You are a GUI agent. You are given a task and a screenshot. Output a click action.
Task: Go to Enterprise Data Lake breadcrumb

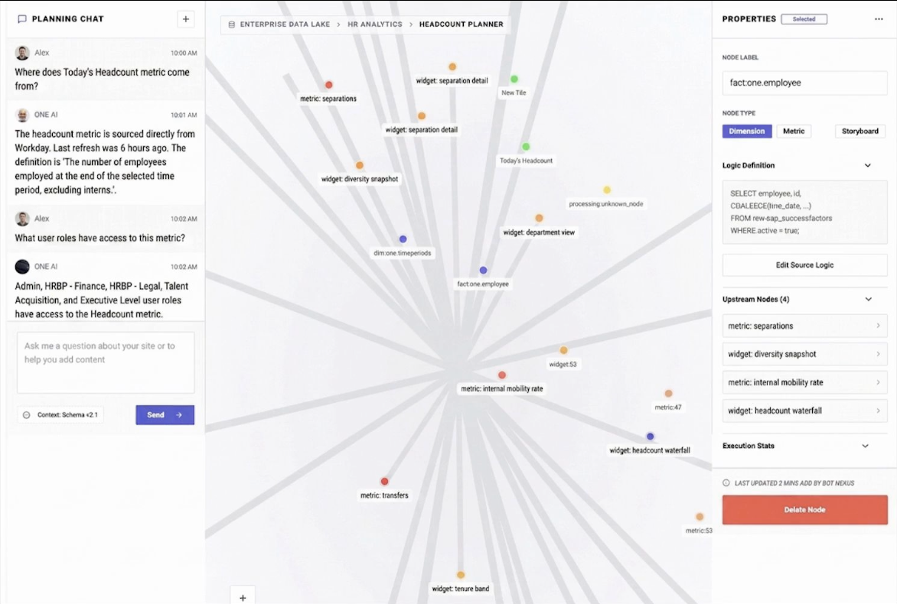click(x=285, y=24)
